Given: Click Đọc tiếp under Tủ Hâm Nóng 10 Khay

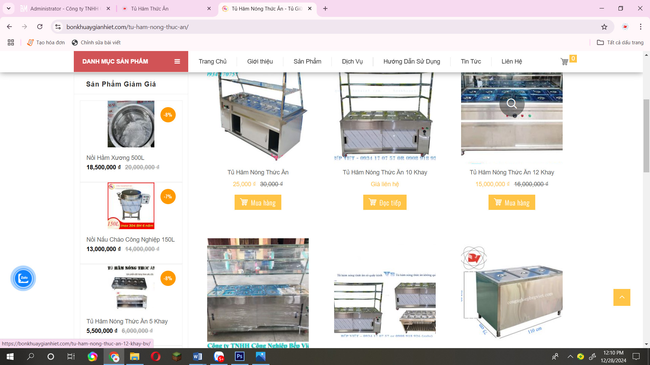Looking at the screenshot, I should tap(385, 202).
